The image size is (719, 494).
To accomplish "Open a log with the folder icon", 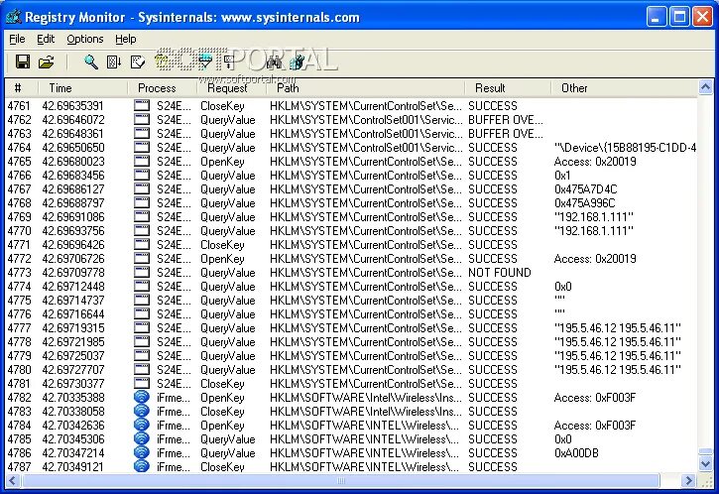I will (x=47, y=62).
